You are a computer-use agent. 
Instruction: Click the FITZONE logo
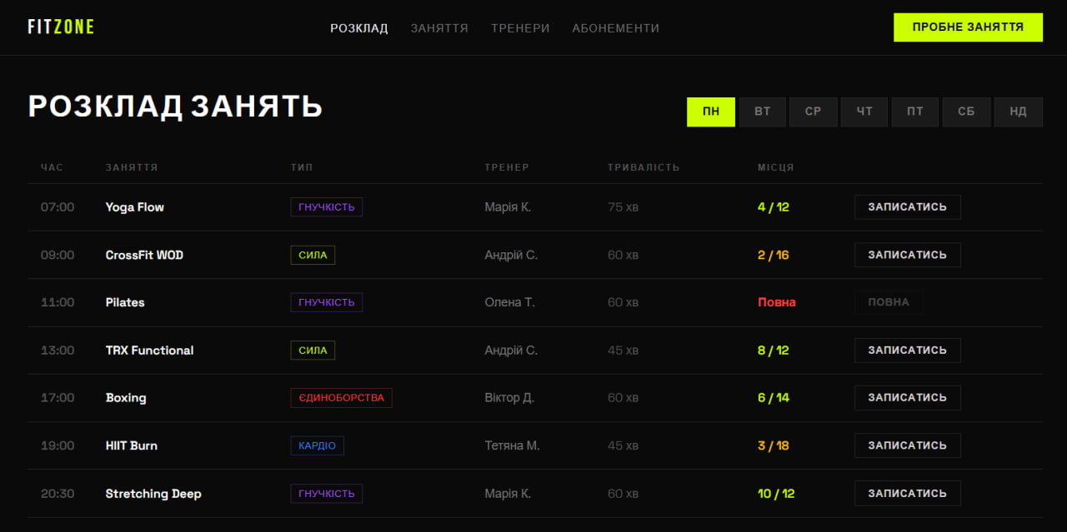(61, 27)
